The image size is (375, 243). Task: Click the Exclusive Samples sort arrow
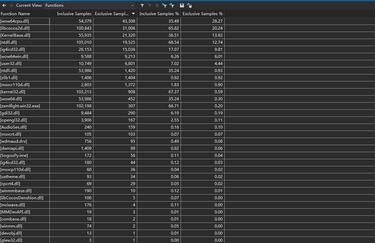[133, 14]
